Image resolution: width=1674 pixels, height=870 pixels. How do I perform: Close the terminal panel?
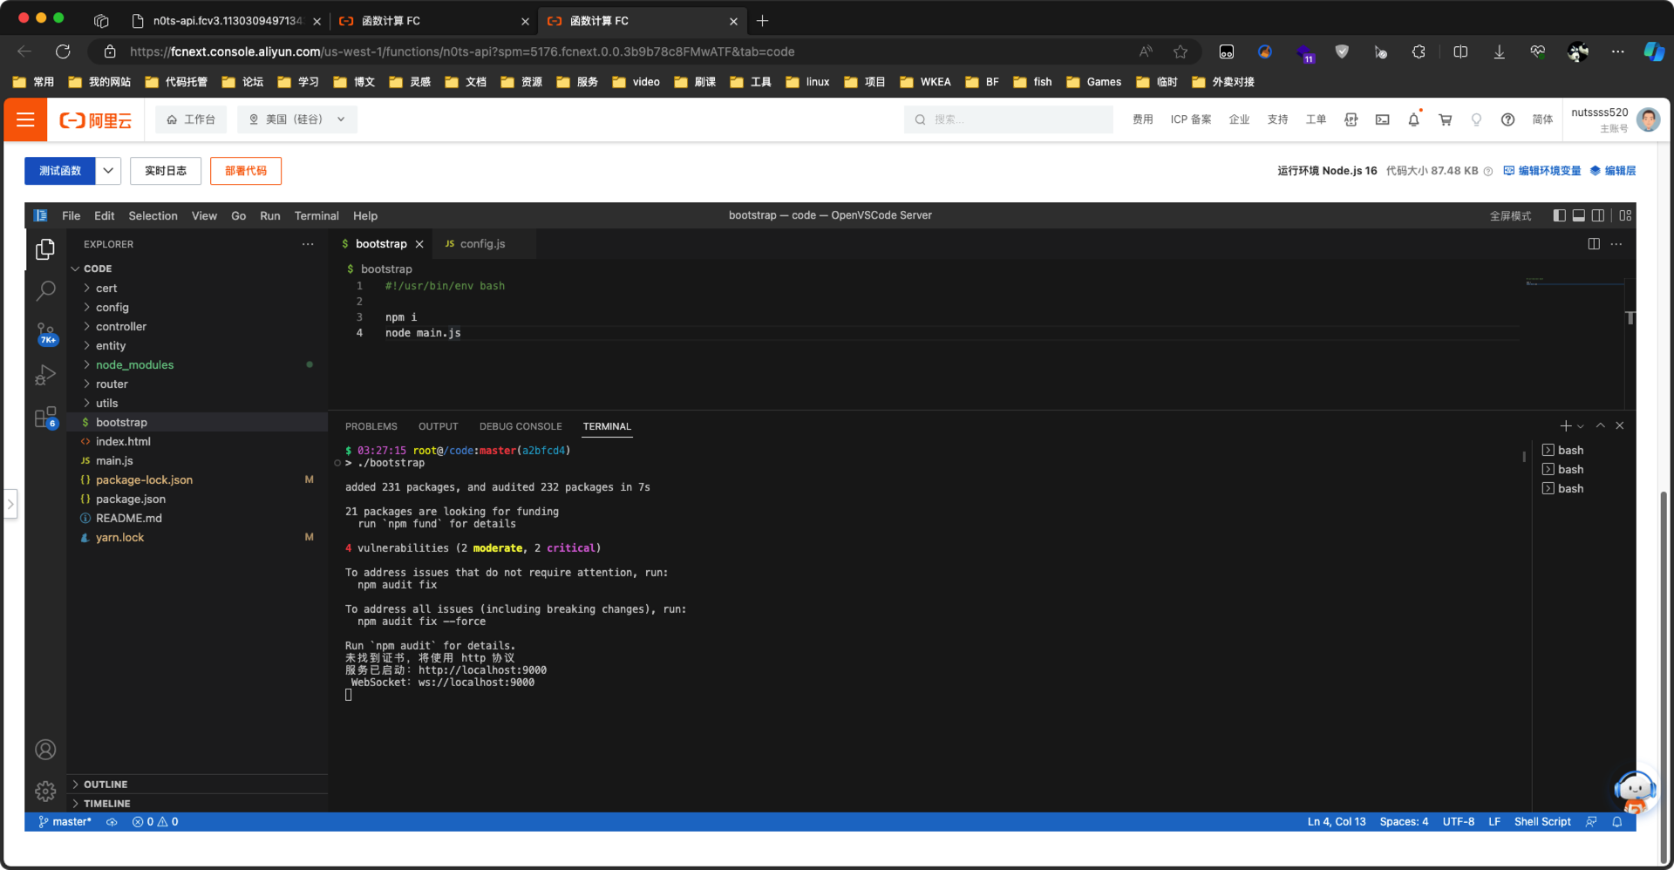1619,425
